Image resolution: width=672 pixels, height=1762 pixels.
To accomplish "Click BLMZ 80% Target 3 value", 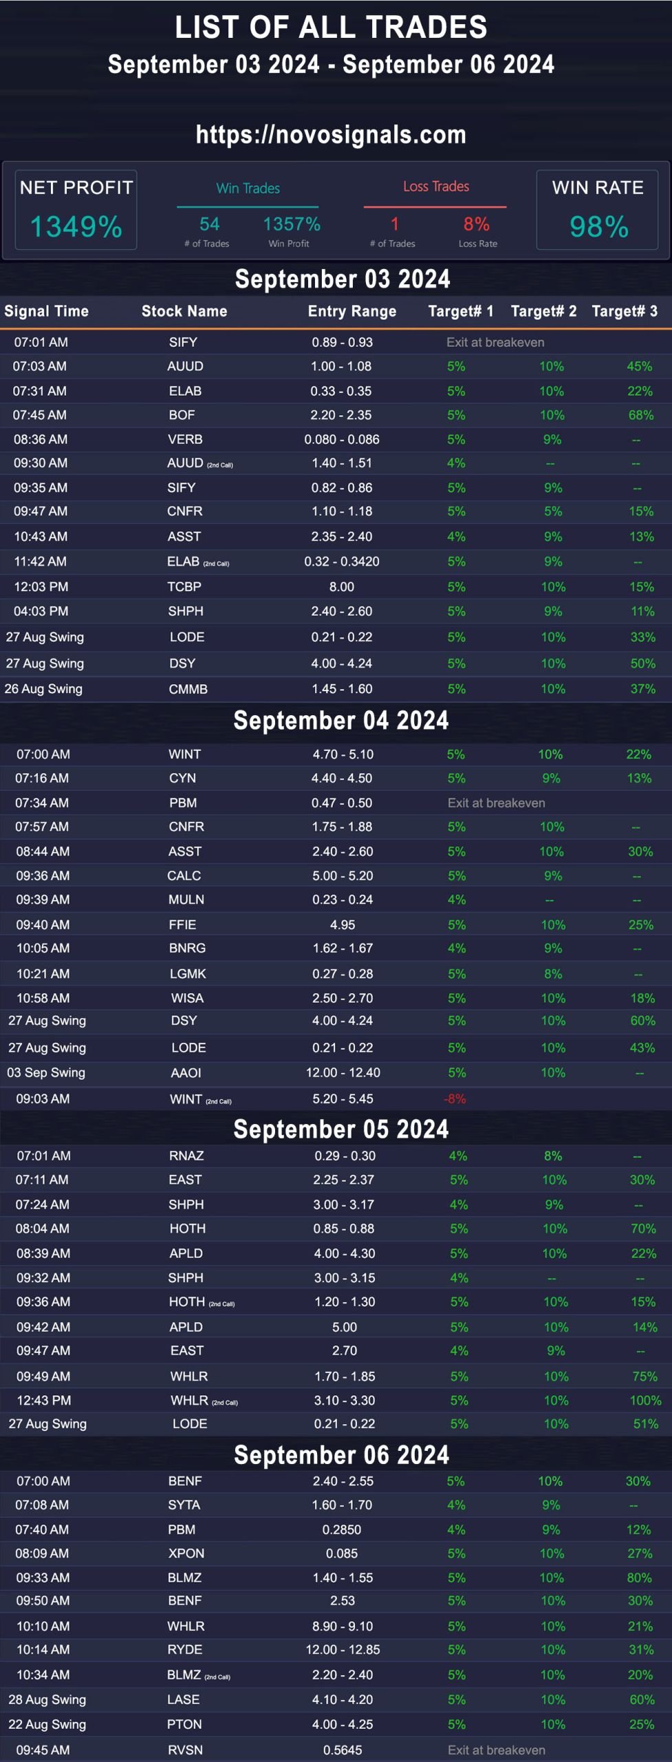I will (x=639, y=1578).
